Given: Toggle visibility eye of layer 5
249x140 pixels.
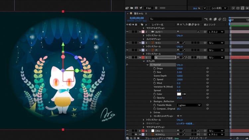Looking at the screenshot, I should pos(127,57).
